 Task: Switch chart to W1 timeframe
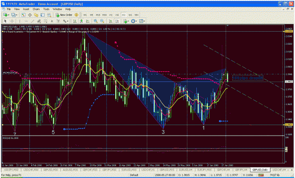tap(130, 15)
